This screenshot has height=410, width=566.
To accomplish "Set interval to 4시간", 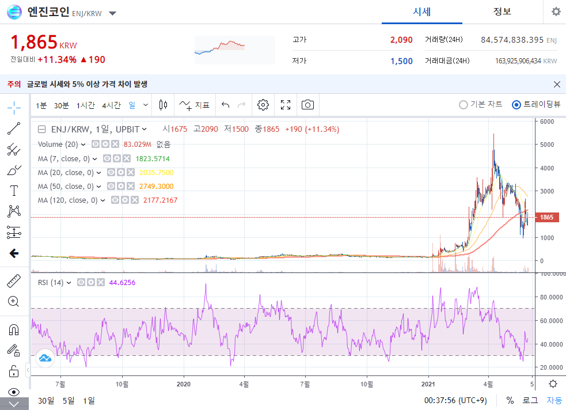I will tap(111, 105).
